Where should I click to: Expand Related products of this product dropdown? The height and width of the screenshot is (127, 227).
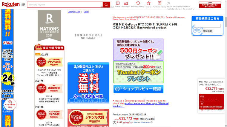coord(180,9)
